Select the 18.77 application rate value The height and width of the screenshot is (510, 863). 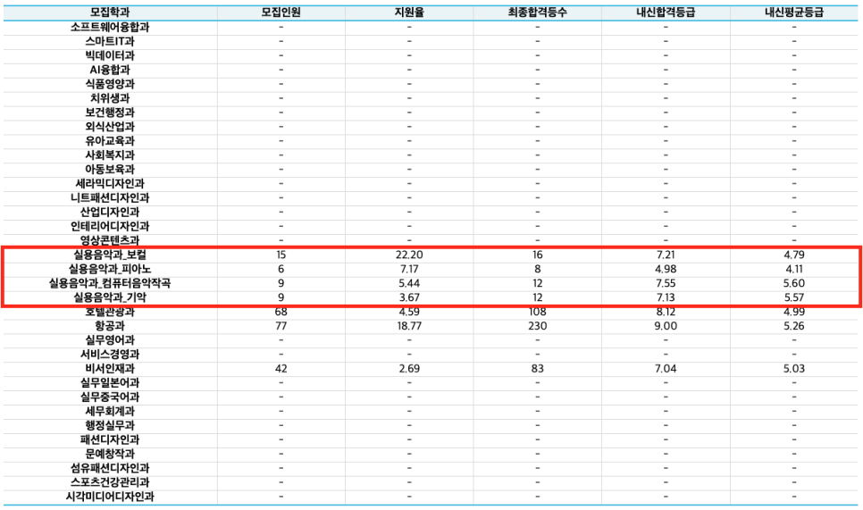(x=409, y=326)
